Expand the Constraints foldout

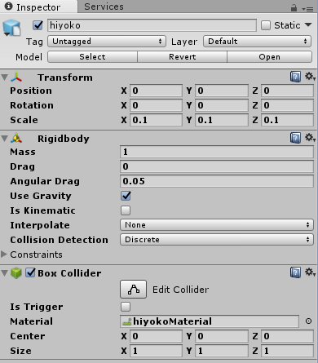click(4, 255)
